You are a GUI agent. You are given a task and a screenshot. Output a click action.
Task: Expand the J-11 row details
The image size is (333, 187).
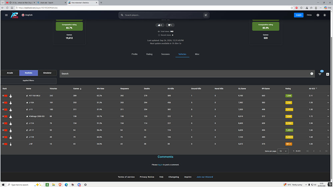click(x=328, y=109)
